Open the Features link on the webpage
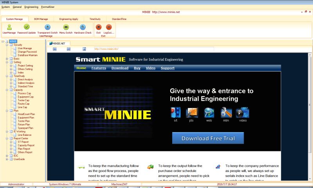The height and width of the screenshot is (188, 313). (99, 68)
